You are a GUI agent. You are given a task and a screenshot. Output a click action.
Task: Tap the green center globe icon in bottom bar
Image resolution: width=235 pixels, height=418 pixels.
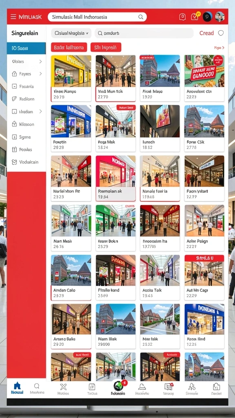pyautogui.click(x=118, y=385)
